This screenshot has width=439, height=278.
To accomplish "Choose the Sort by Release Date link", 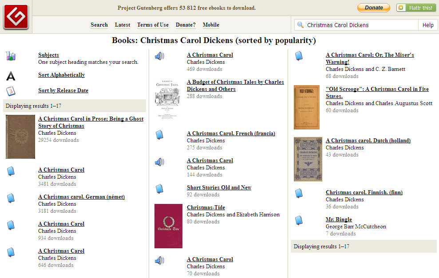I will click(63, 90).
